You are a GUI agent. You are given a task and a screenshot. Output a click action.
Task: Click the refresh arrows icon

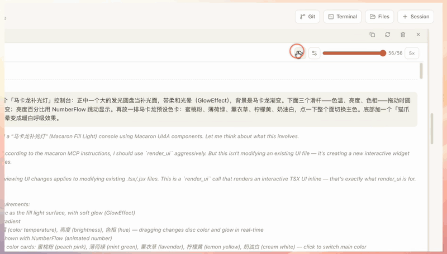(387, 35)
